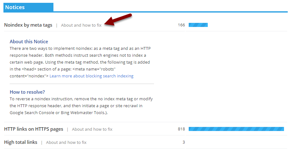Viewport: 289px width, 152px height.
Task: Click the red arrow annotation
Action: click(x=119, y=20)
